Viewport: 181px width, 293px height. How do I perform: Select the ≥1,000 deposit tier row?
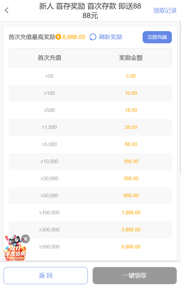(90, 127)
